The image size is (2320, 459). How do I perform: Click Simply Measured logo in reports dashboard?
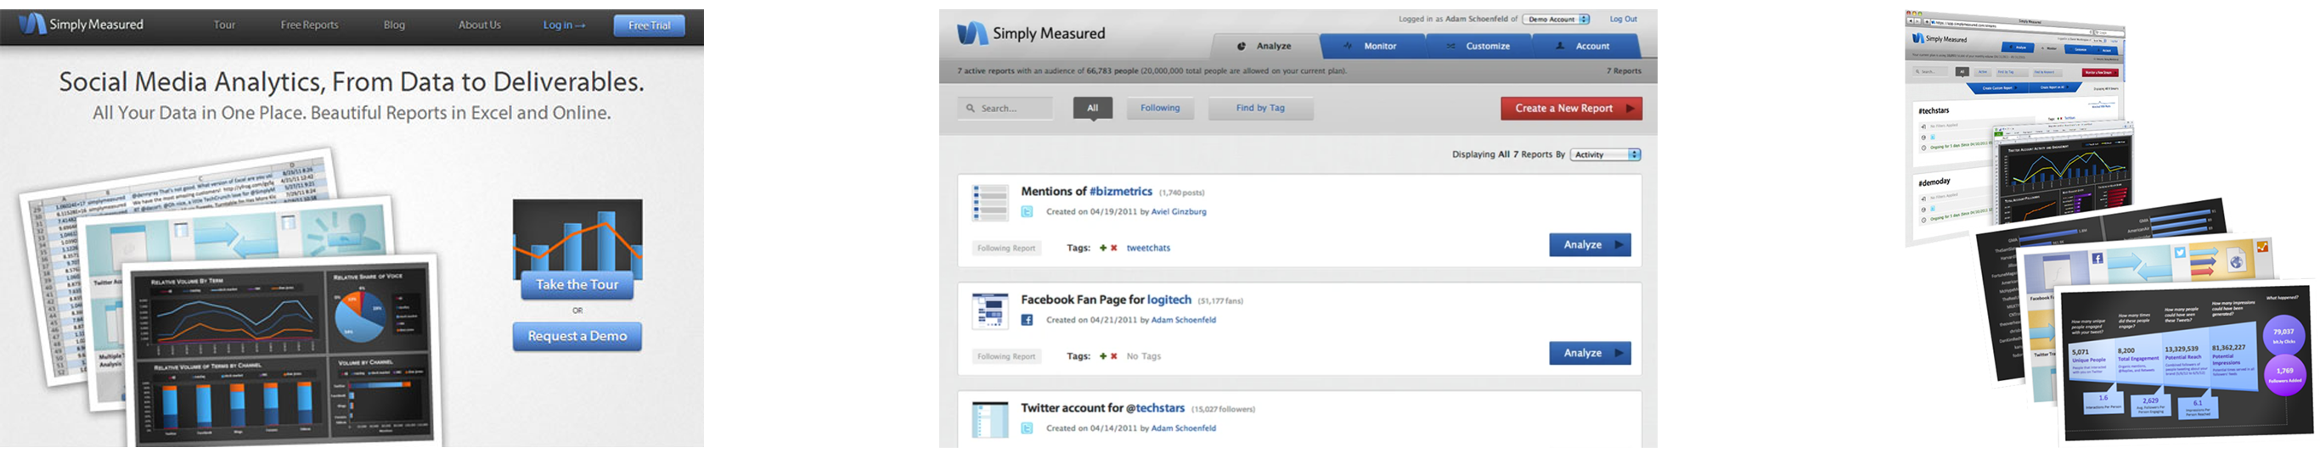pyautogui.click(x=1030, y=33)
